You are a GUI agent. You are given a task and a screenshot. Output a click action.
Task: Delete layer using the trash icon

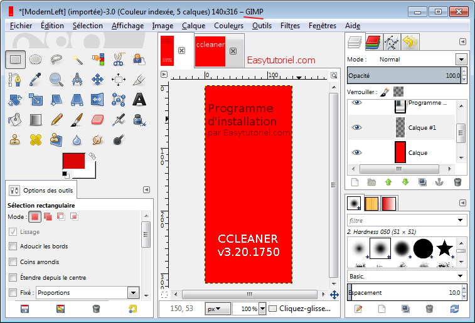(x=457, y=182)
